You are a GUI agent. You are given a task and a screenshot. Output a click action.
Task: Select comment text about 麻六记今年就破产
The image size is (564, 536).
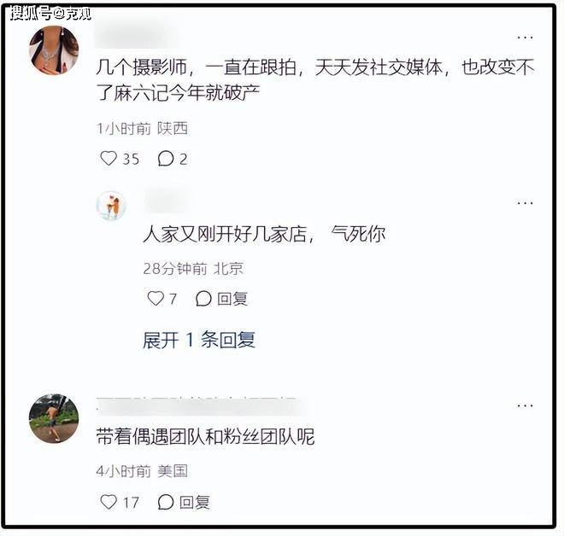coord(315,79)
